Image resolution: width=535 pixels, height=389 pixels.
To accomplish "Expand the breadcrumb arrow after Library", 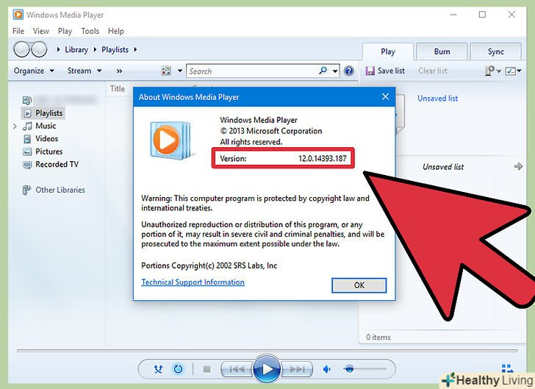I will pos(96,49).
